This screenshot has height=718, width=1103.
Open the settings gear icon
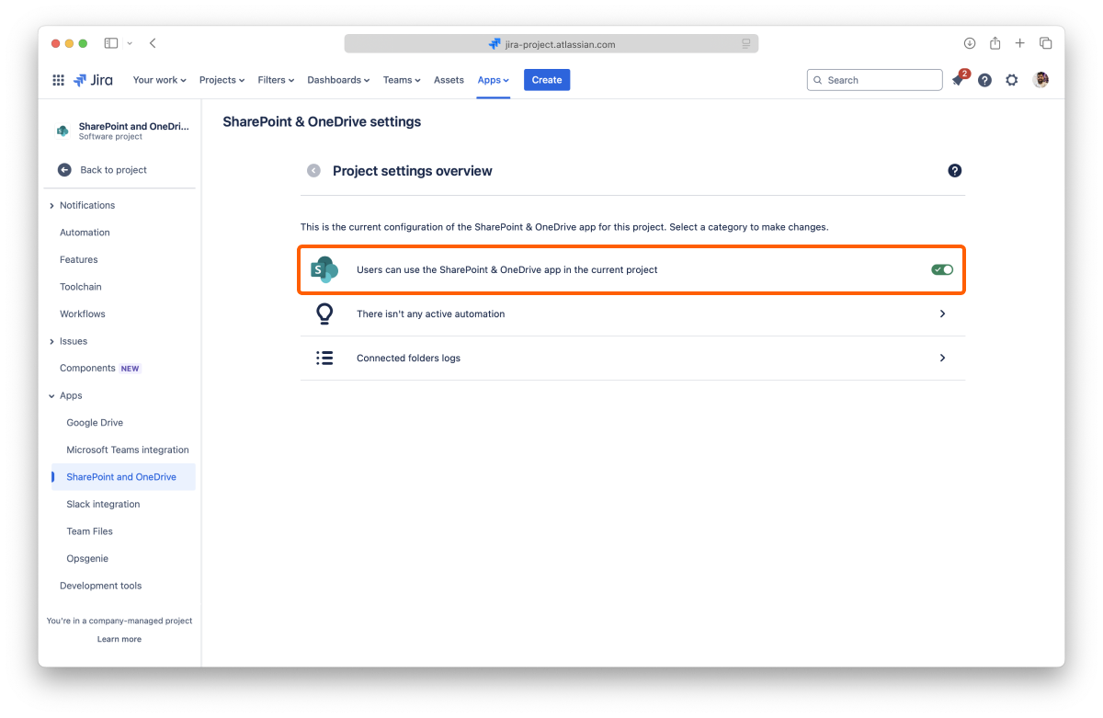pos(1012,80)
